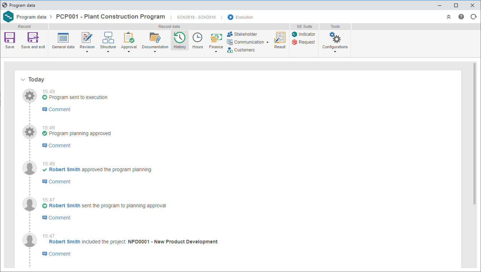Select the History toolbar item
481x272 pixels.
point(179,40)
